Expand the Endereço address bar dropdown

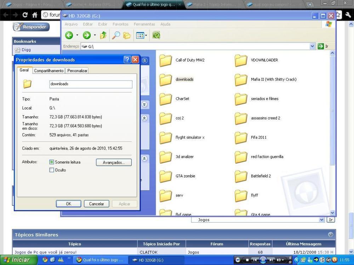coord(312,46)
